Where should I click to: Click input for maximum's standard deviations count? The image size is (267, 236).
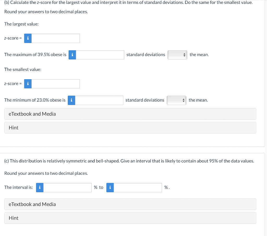pos(100,55)
